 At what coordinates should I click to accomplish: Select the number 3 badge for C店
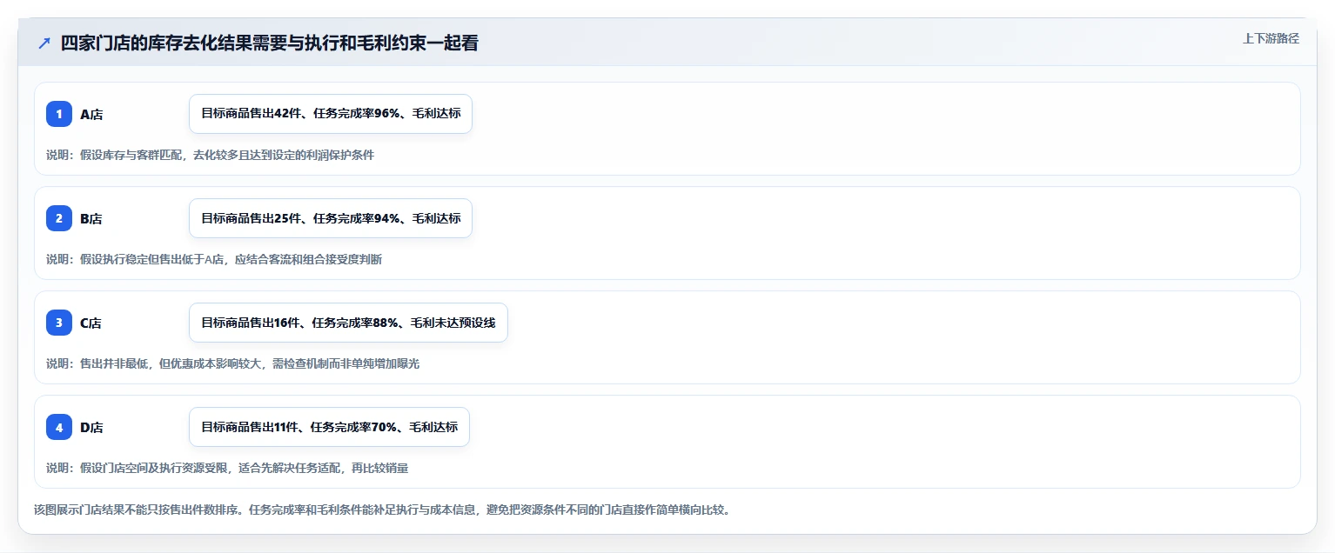pyautogui.click(x=59, y=323)
